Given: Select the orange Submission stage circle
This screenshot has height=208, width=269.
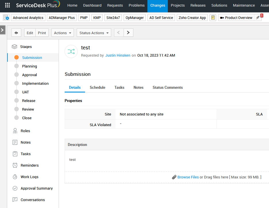Looking at the screenshot, I should 16,57.
